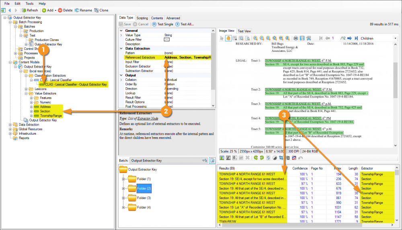This screenshot has height=230, width=402.
Task: Open the Add dropdown arrow
Action: click(56, 10)
